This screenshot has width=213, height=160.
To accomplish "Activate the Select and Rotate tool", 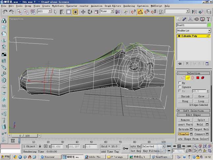I will click(x=90, y=12).
